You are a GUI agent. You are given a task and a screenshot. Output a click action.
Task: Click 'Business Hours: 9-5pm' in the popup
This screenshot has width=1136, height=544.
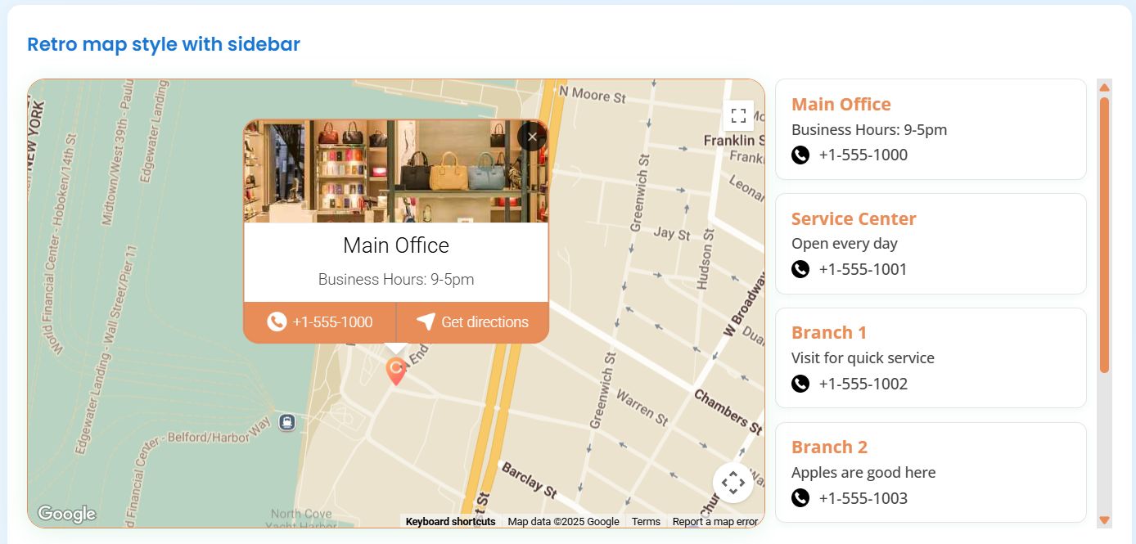coord(396,279)
